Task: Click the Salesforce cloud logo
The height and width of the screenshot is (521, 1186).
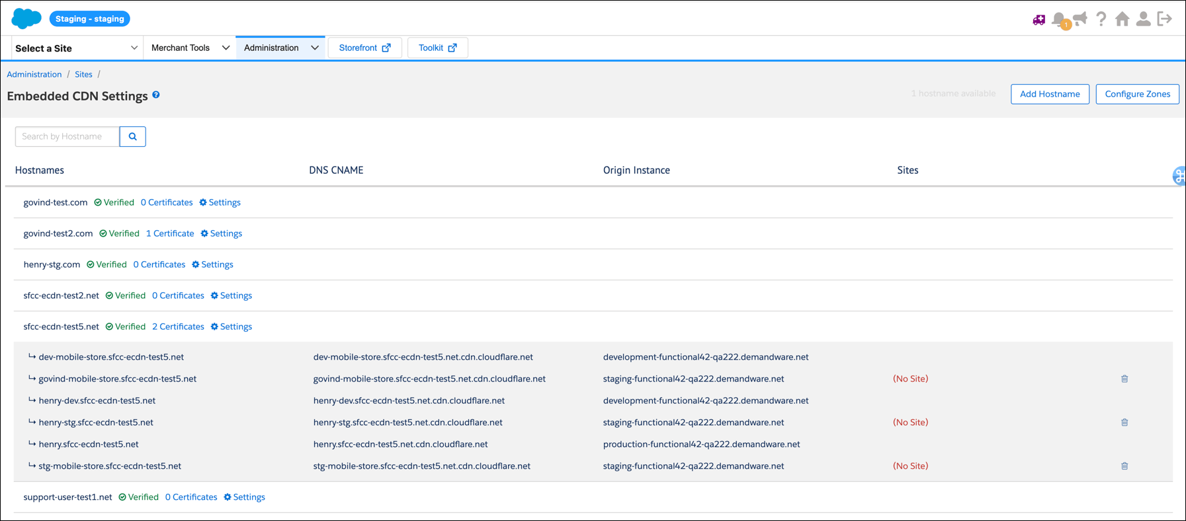Action: [x=26, y=19]
